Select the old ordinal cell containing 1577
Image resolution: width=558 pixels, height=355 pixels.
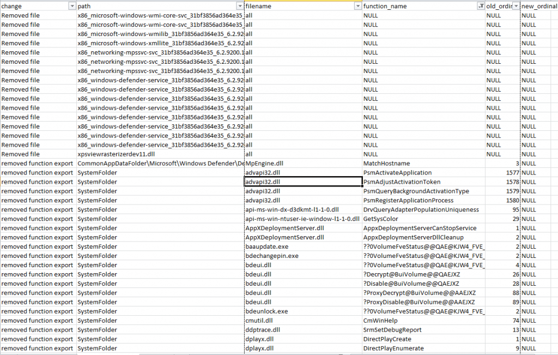coord(502,173)
